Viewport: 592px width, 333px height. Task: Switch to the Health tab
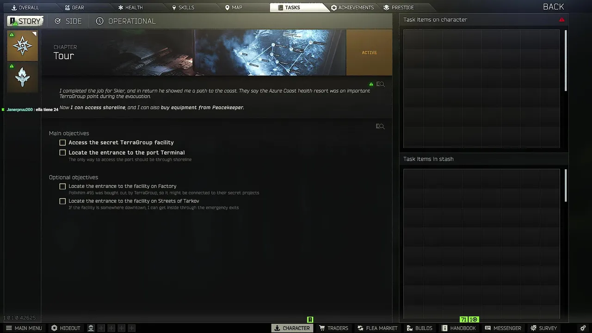click(x=130, y=7)
